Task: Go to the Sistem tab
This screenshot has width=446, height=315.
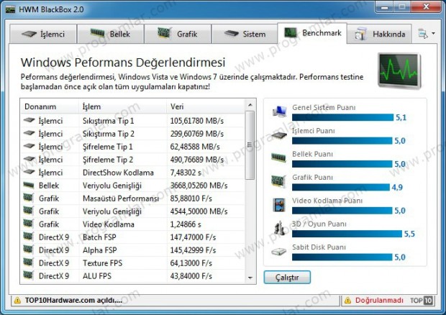Action: pyautogui.click(x=245, y=34)
